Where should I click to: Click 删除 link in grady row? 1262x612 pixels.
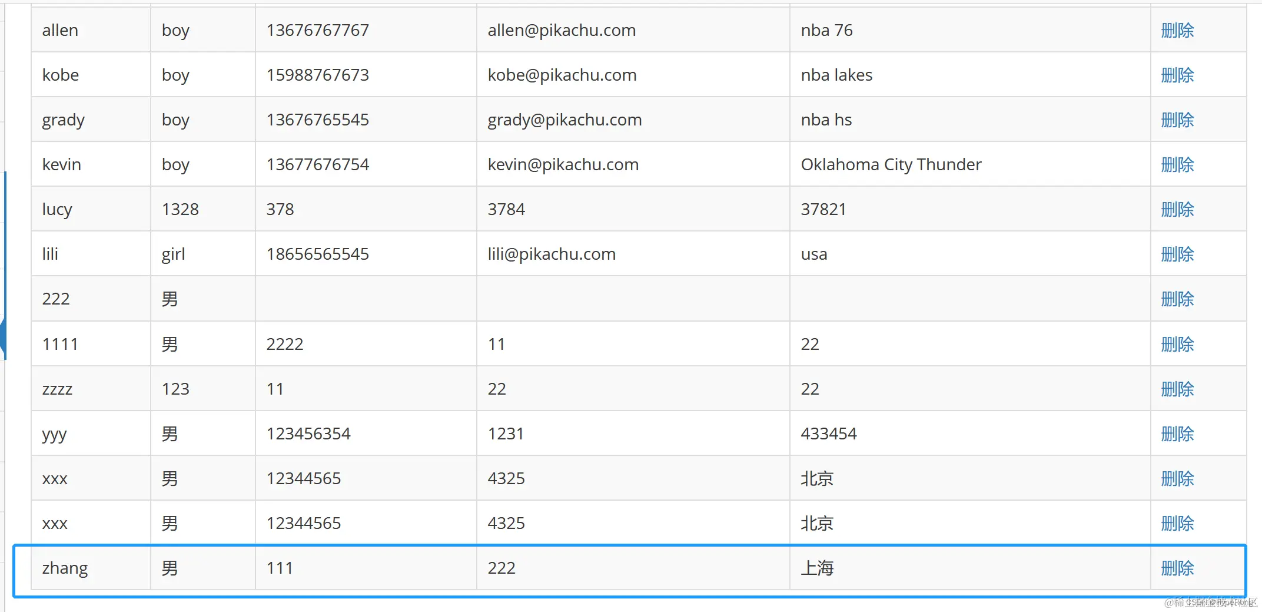coord(1177,120)
